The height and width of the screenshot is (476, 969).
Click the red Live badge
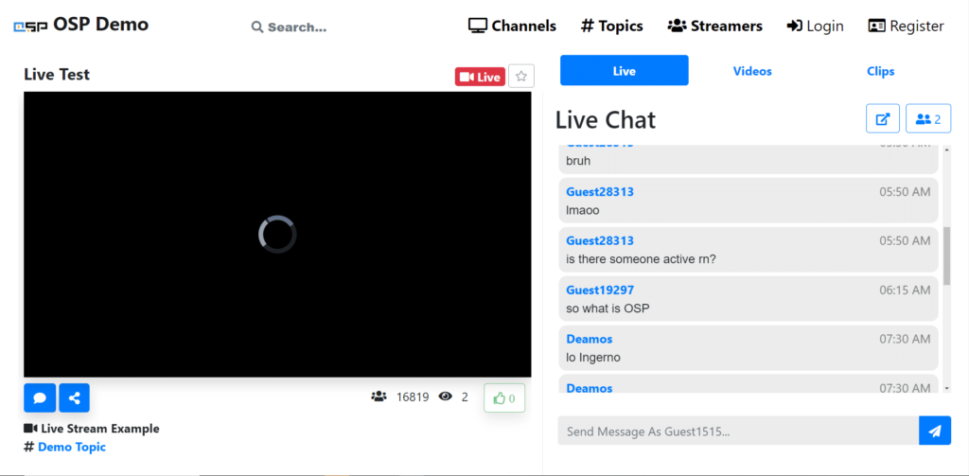[480, 78]
